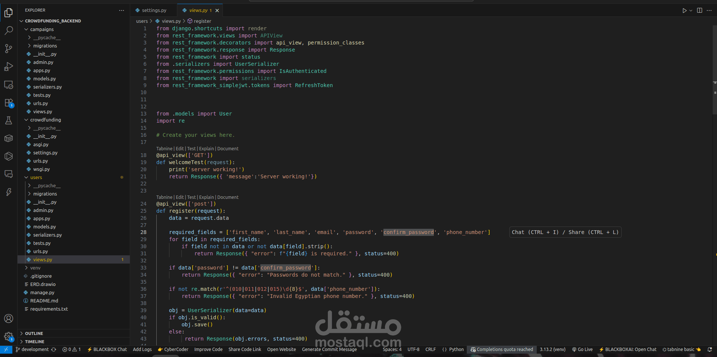Open the Run and Debug view

click(x=9, y=67)
